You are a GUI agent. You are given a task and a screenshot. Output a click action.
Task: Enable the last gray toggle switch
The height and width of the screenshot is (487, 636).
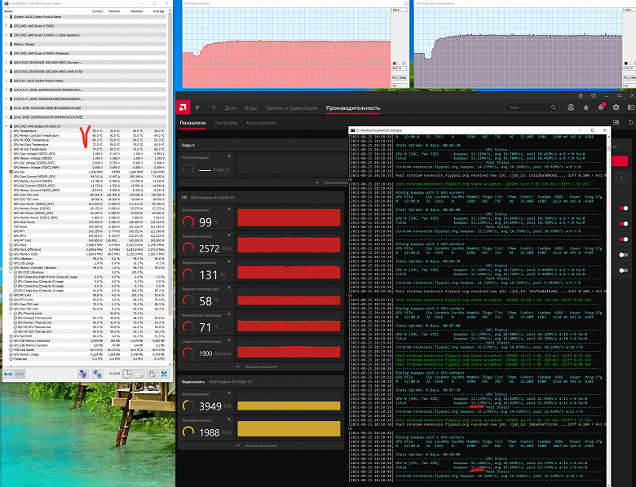(624, 270)
